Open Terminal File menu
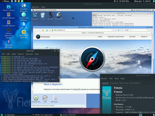 click(3, 54)
